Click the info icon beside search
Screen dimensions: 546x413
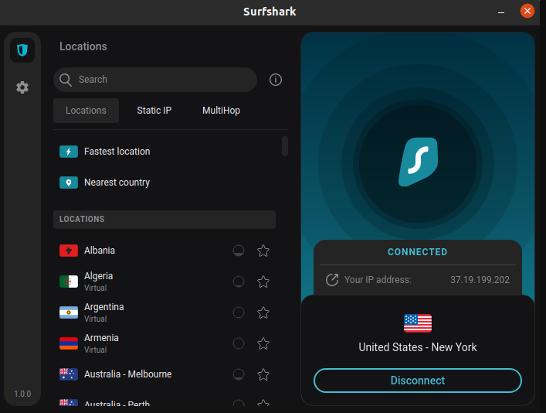coord(276,80)
